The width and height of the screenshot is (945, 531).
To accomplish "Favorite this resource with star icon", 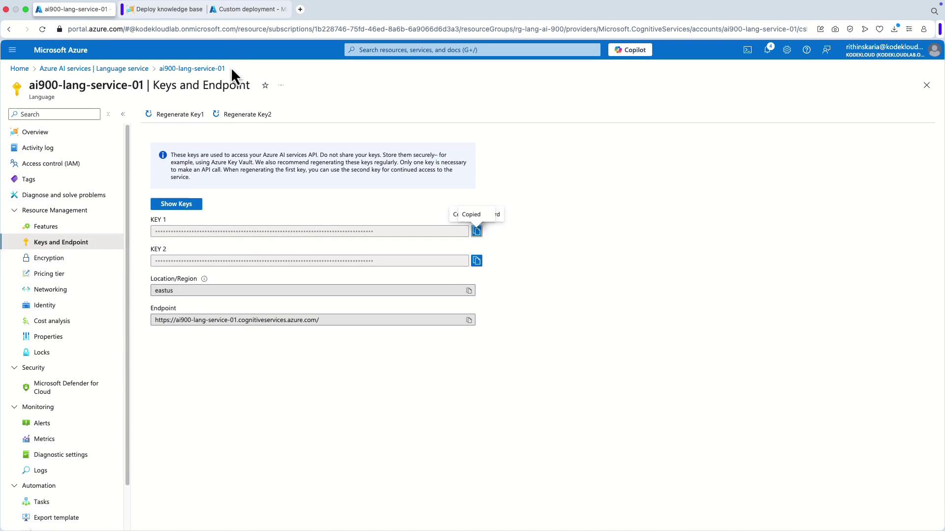I will tap(265, 86).
